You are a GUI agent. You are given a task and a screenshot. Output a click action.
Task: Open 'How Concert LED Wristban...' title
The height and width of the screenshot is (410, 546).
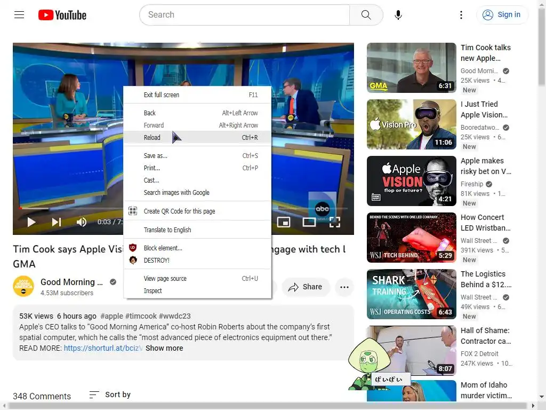(x=486, y=223)
